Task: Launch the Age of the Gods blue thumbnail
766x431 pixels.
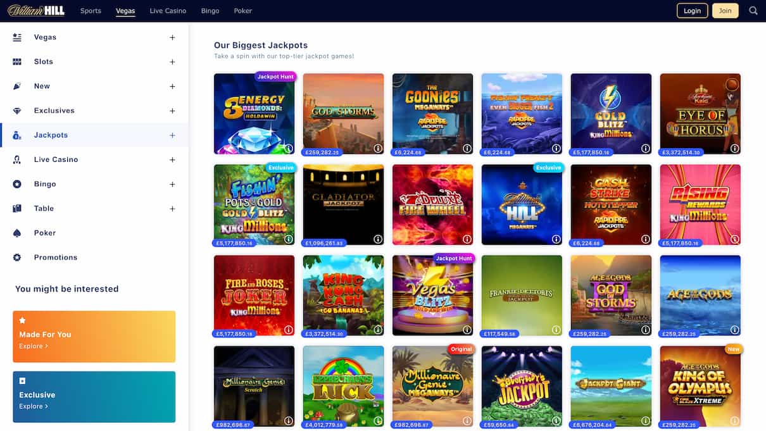Action: [700, 296]
